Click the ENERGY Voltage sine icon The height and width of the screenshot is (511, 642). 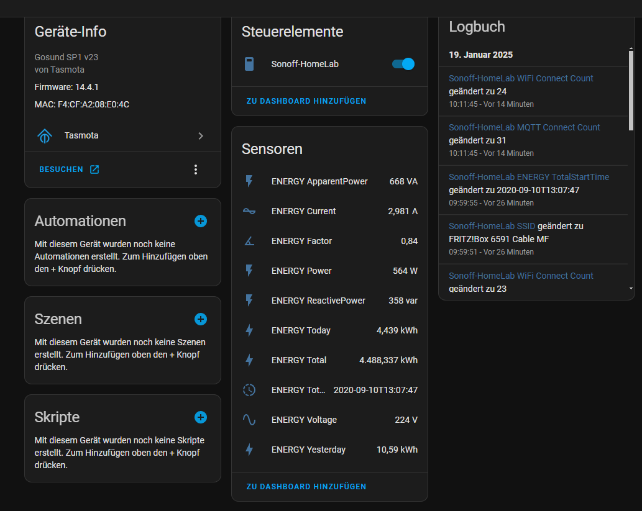coord(249,420)
